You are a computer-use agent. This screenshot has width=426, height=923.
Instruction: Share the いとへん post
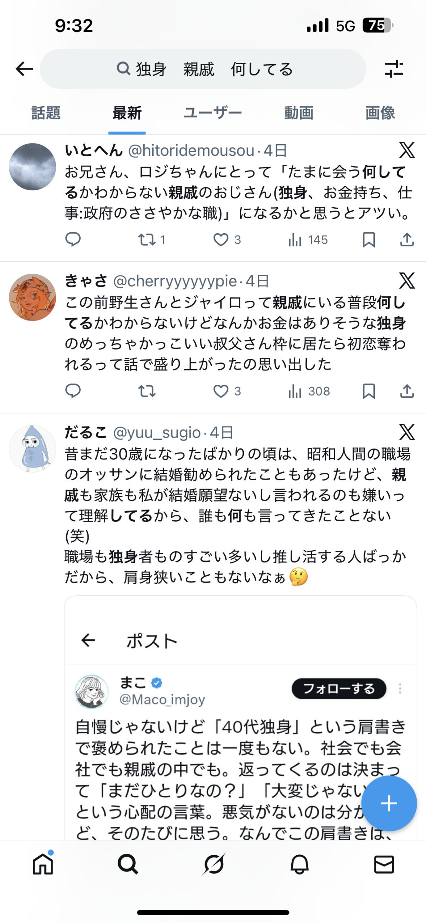(x=407, y=240)
